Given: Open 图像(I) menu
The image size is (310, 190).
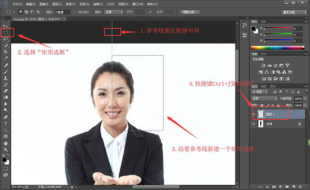Looking at the screenshot, I should (44, 4).
